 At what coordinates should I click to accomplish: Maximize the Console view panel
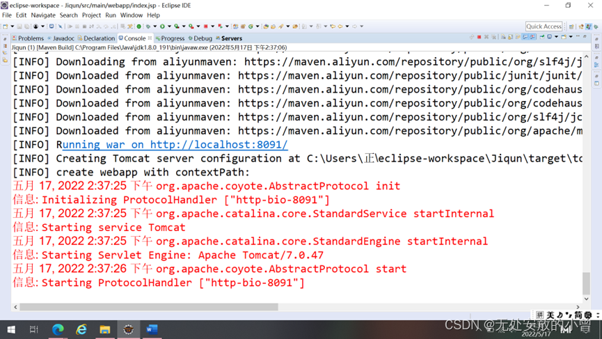[585, 36]
